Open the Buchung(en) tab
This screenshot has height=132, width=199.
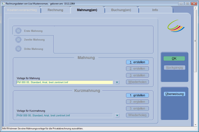tap(121, 10)
